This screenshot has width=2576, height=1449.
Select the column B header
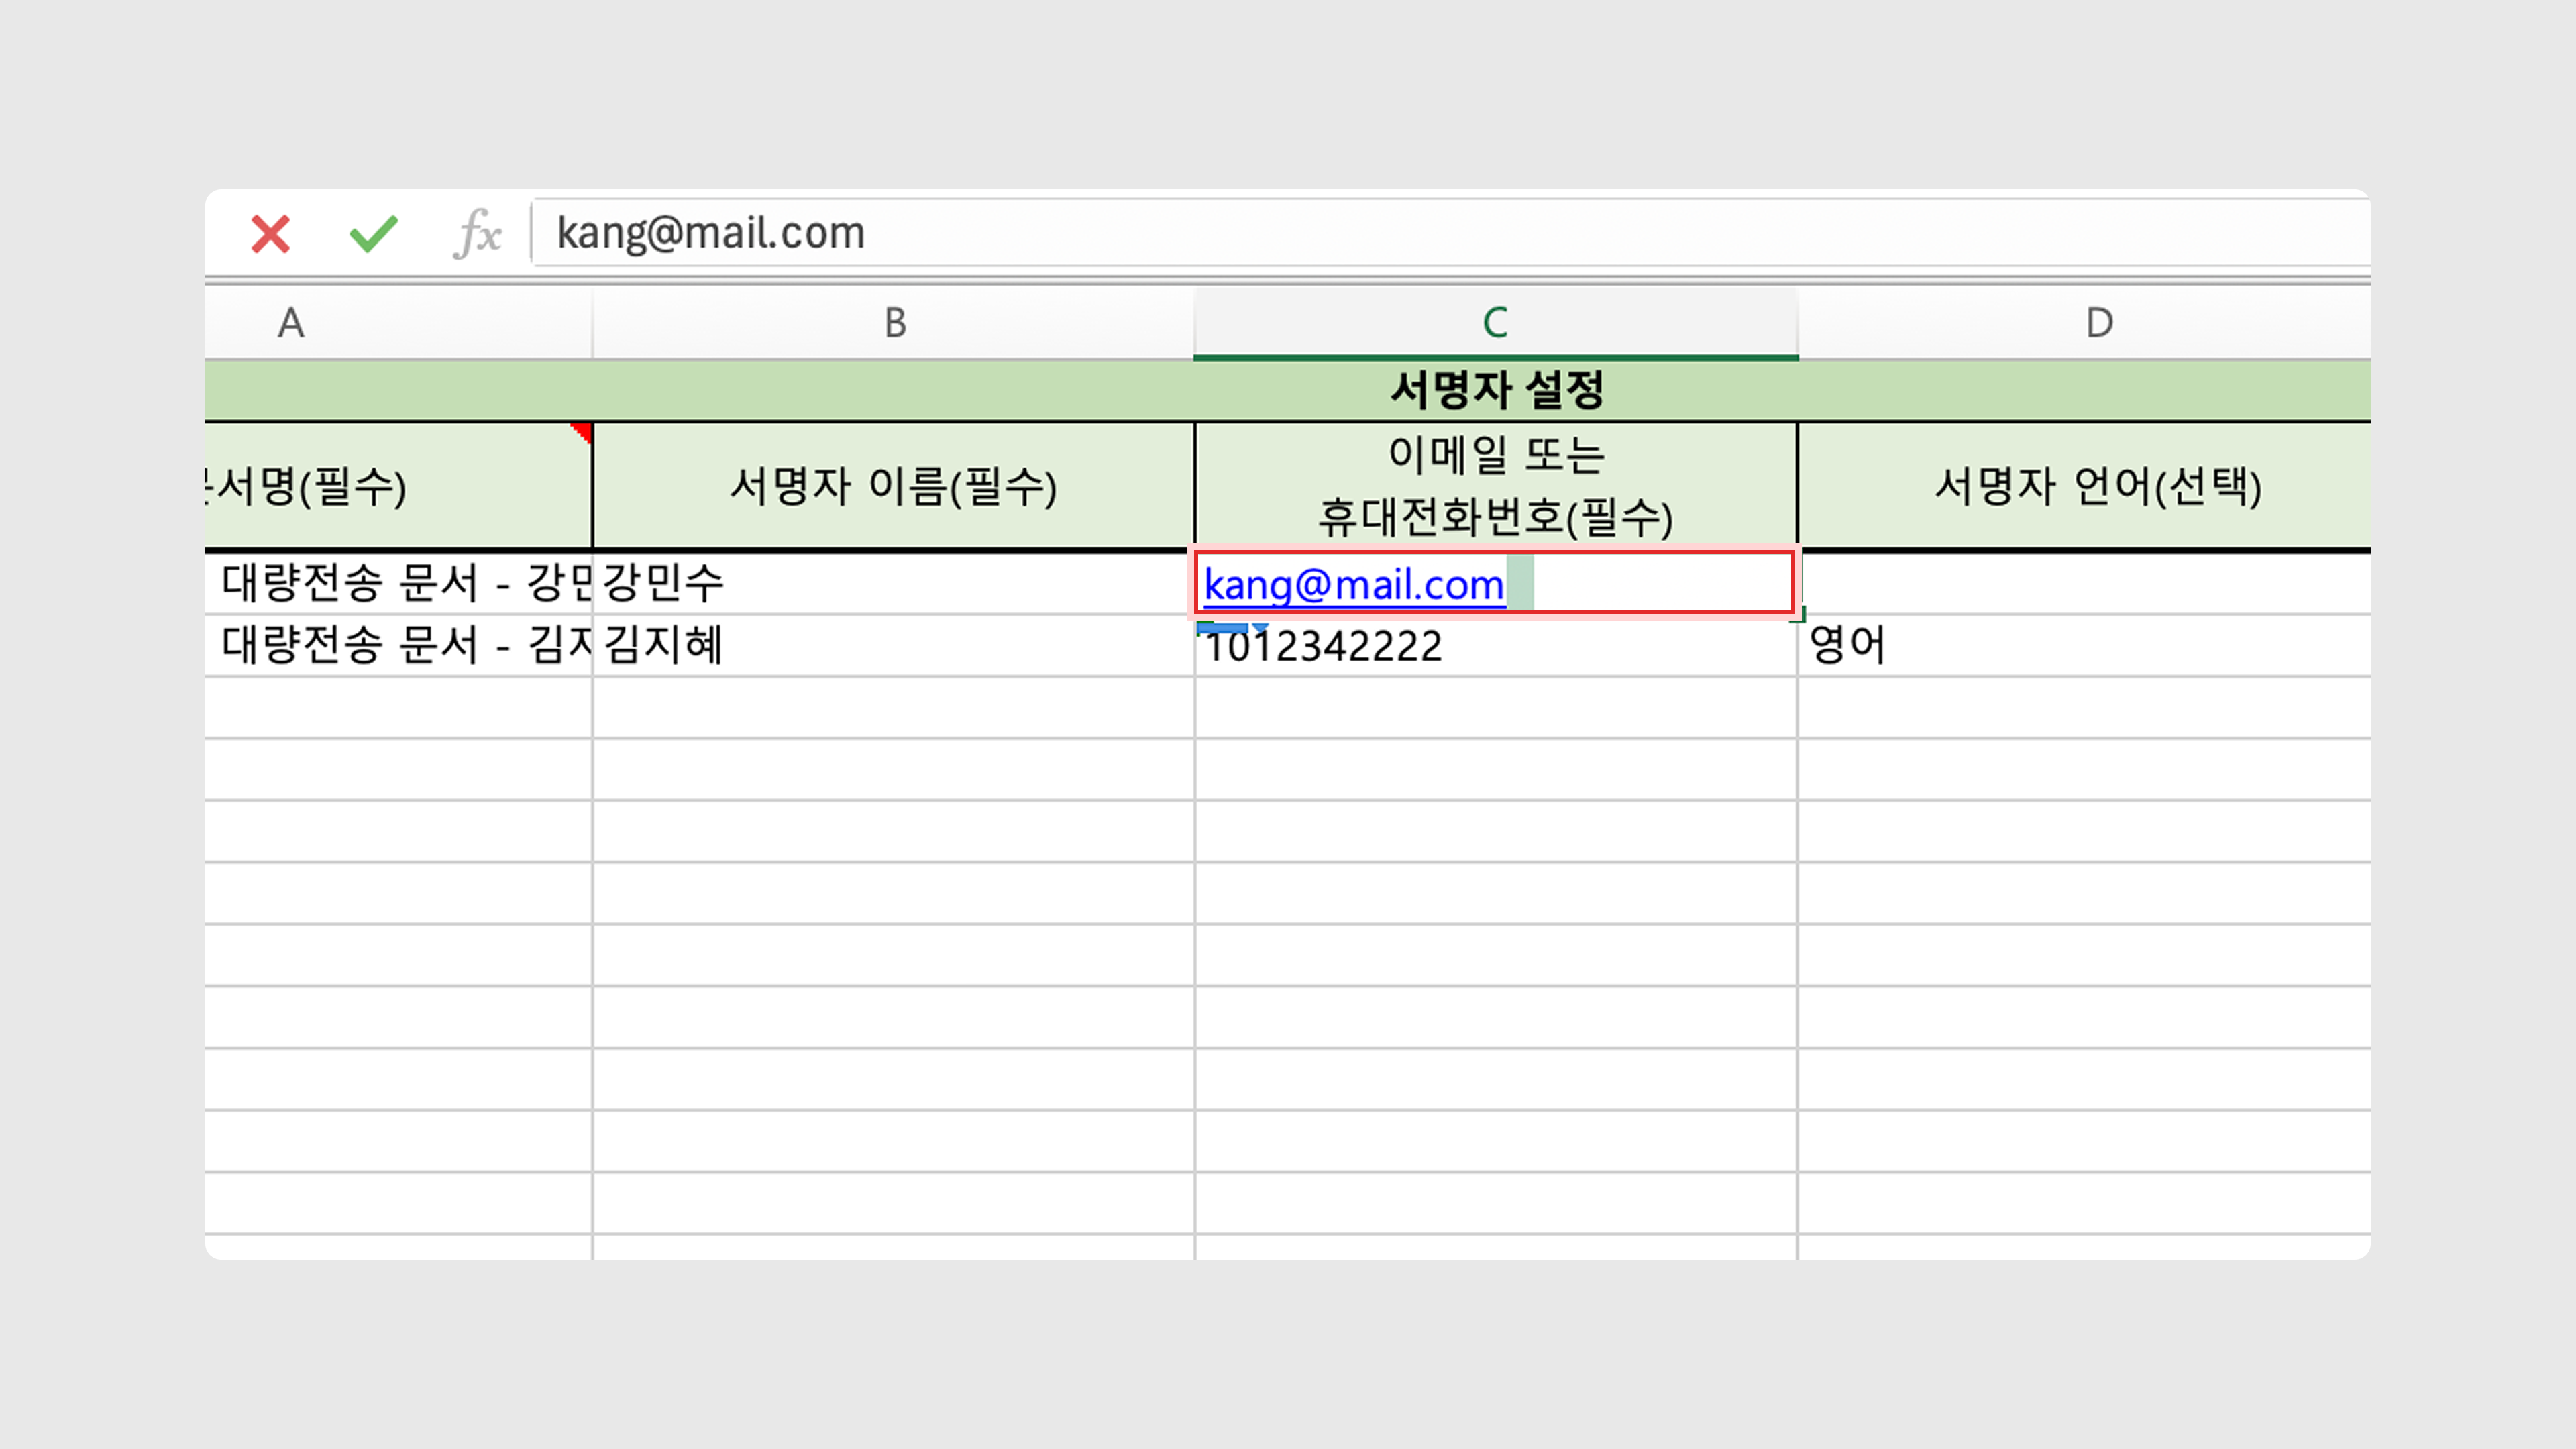click(894, 323)
